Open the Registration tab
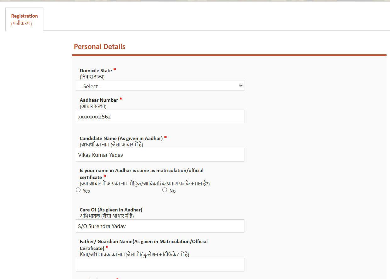This screenshot has height=279, width=390. pyautogui.click(x=25, y=19)
